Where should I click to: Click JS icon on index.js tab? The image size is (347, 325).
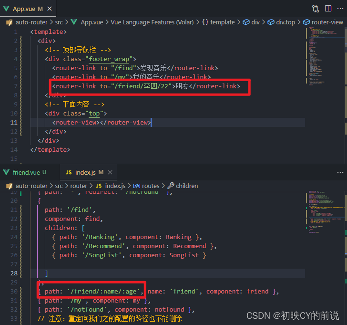pos(69,172)
